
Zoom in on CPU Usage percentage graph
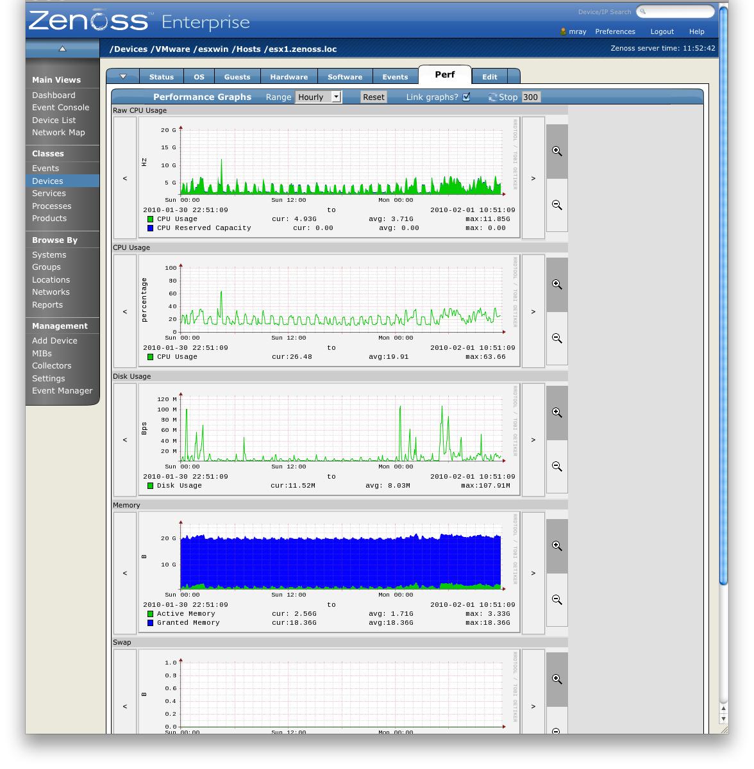click(557, 285)
